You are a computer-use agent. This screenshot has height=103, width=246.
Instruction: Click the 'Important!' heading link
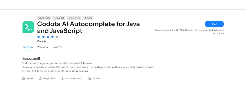coord(32,58)
